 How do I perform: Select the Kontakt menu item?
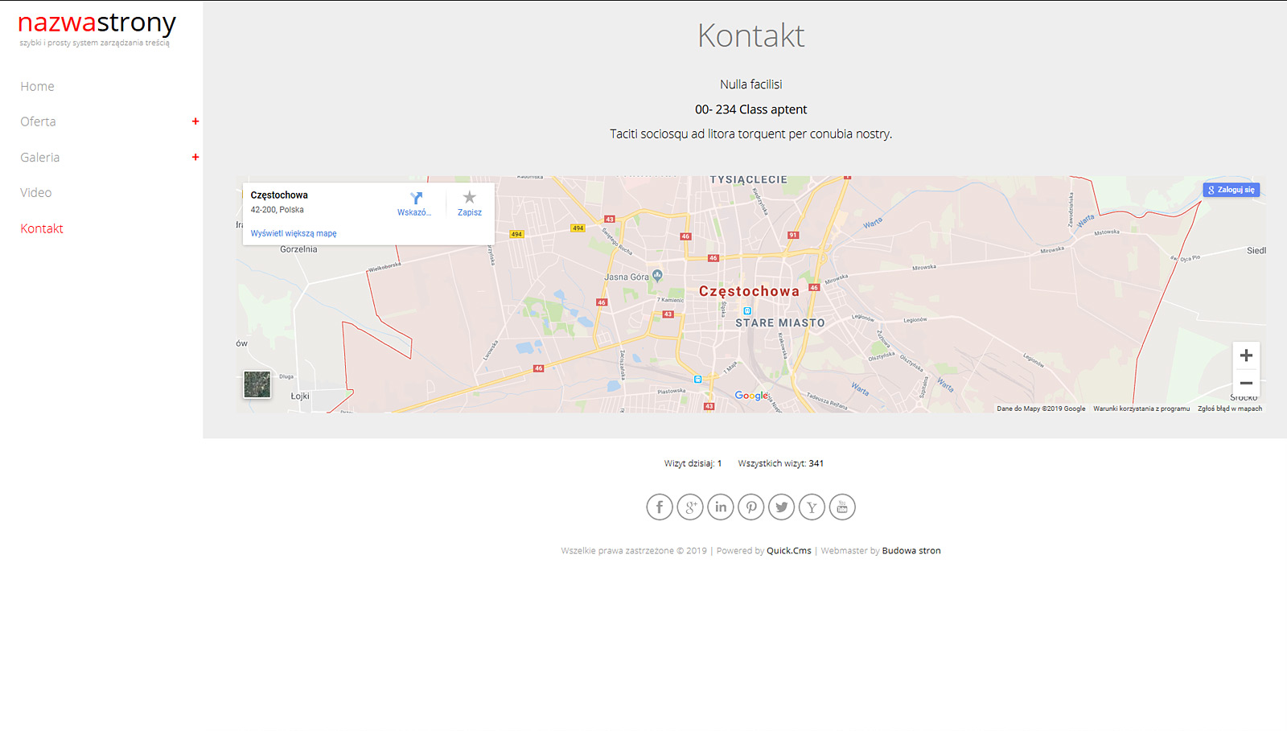42,228
